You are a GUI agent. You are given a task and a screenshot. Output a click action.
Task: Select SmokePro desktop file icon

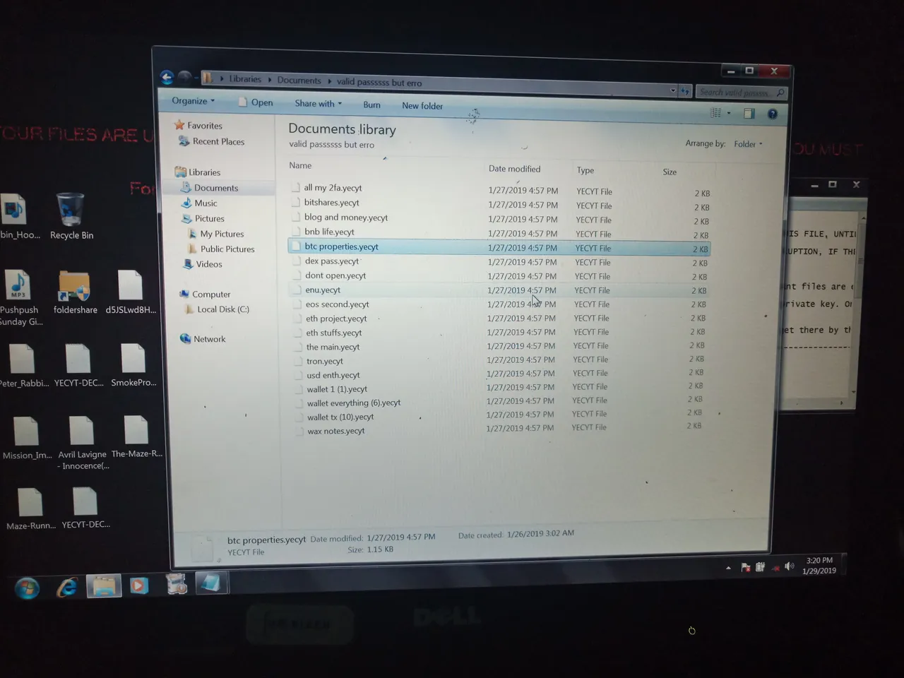coord(133,365)
